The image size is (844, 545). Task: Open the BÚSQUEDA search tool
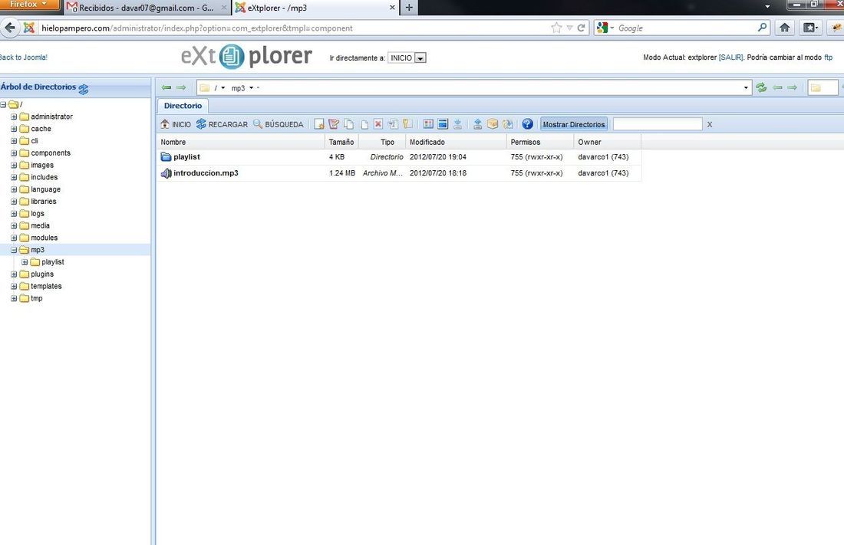(279, 124)
